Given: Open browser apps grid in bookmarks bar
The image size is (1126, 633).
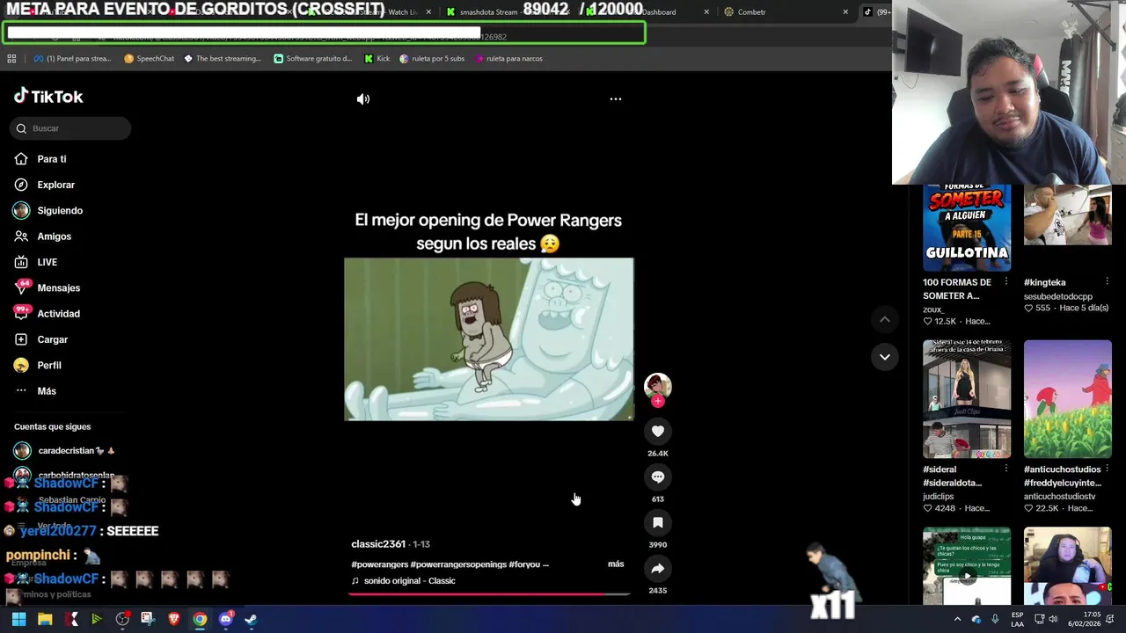Looking at the screenshot, I should point(11,59).
